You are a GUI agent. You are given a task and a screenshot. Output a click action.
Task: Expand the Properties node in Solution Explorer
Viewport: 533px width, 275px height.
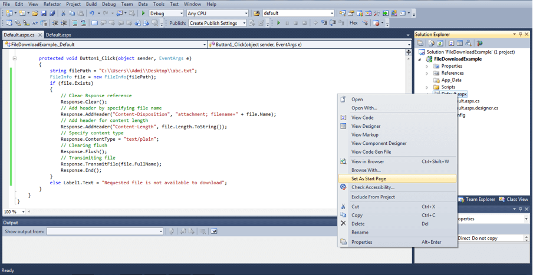[x=427, y=66]
